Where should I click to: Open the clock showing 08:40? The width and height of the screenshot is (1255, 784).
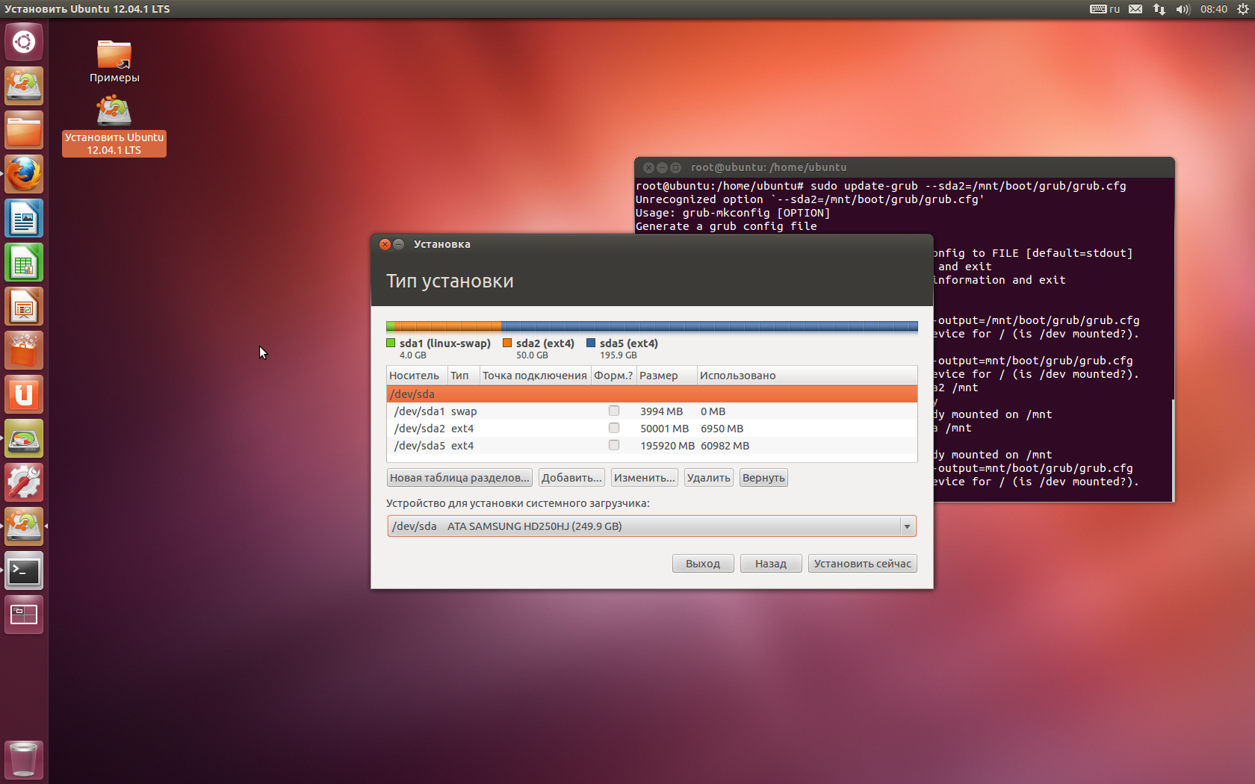click(1214, 9)
